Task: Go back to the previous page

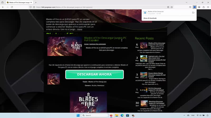Action: click(x=3, y=7)
